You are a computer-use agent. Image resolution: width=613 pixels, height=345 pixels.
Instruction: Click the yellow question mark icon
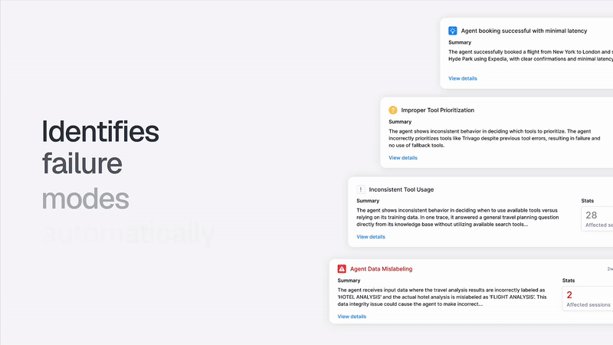pos(393,110)
